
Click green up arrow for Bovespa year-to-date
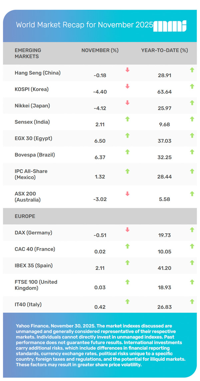click(x=192, y=152)
